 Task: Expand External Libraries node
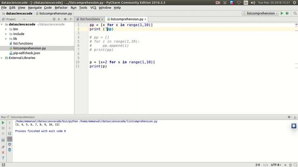pos(2,58)
